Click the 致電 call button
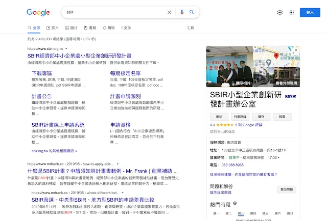The image size is (327, 221). [x=282, y=117]
